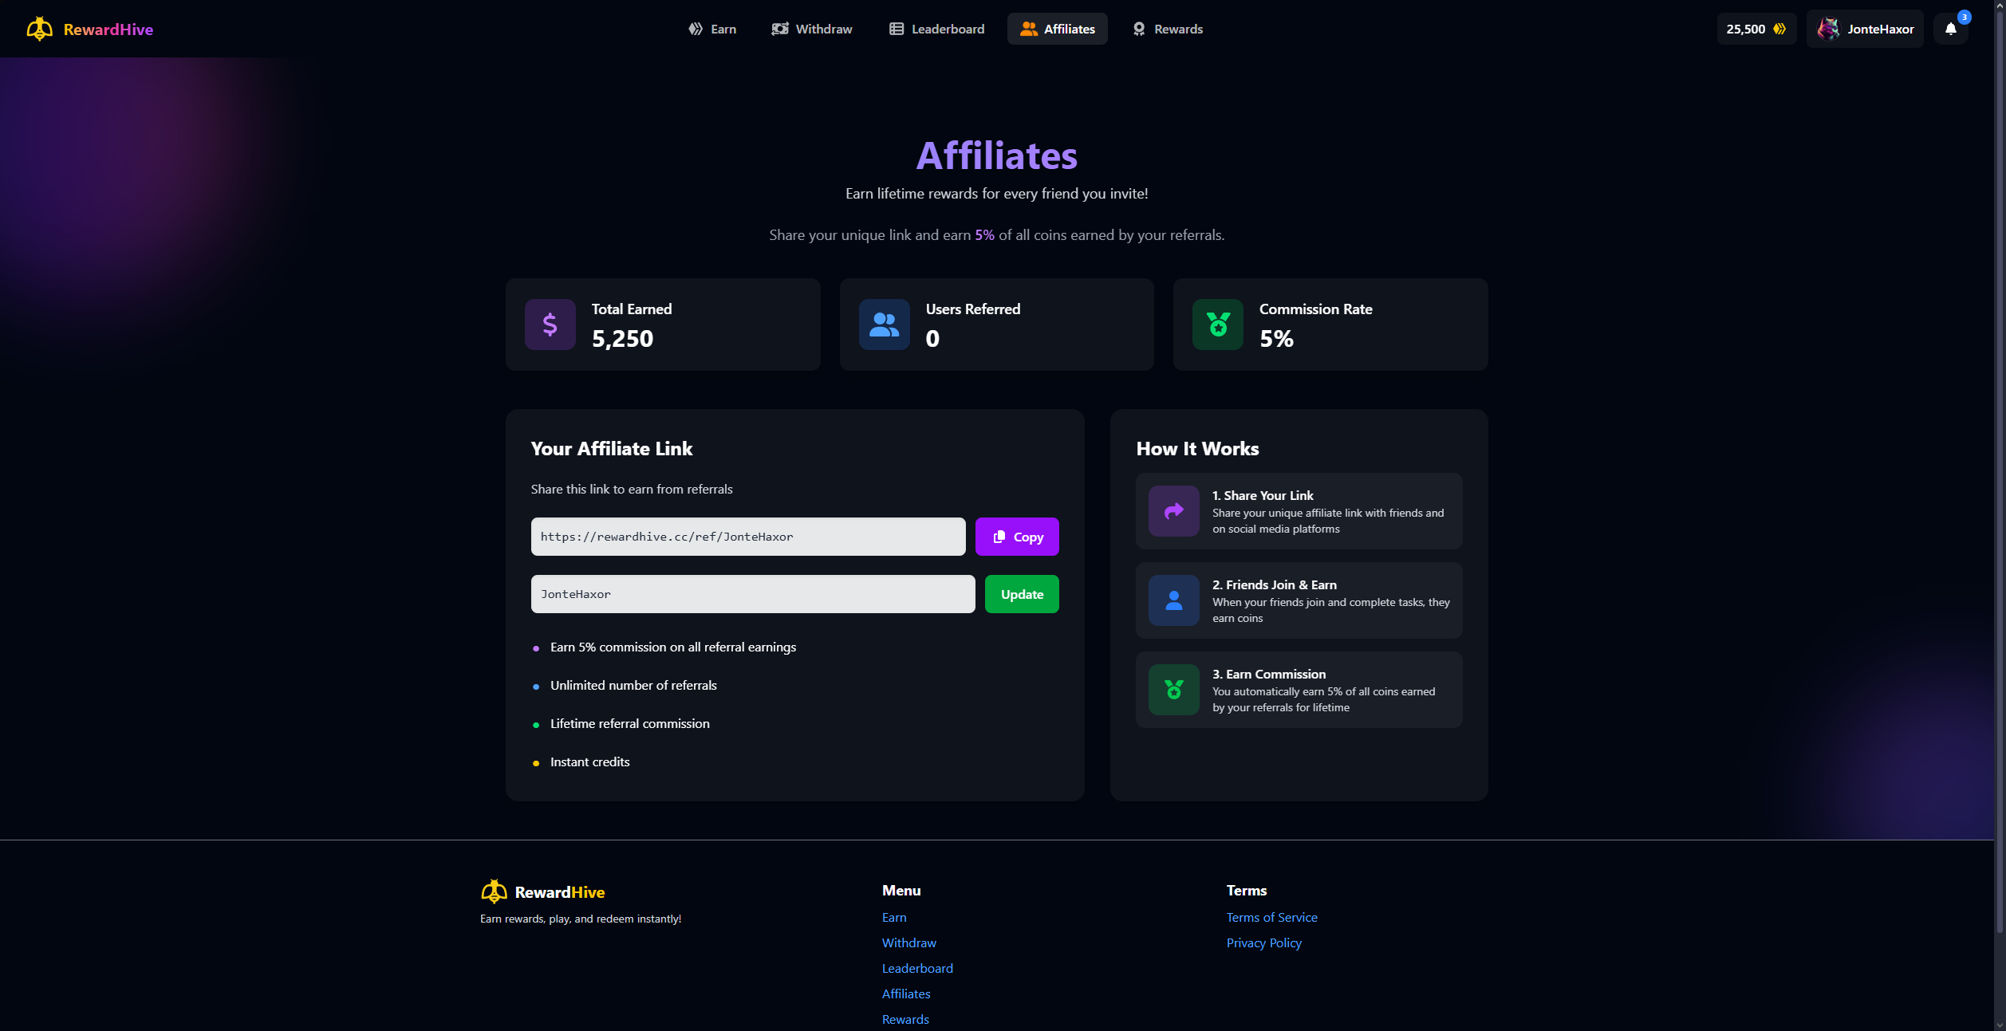Viewport: 2006px width, 1031px height.
Task: Click the Commission Rate medal icon
Action: pyautogui.click(x=1217, y=325)
